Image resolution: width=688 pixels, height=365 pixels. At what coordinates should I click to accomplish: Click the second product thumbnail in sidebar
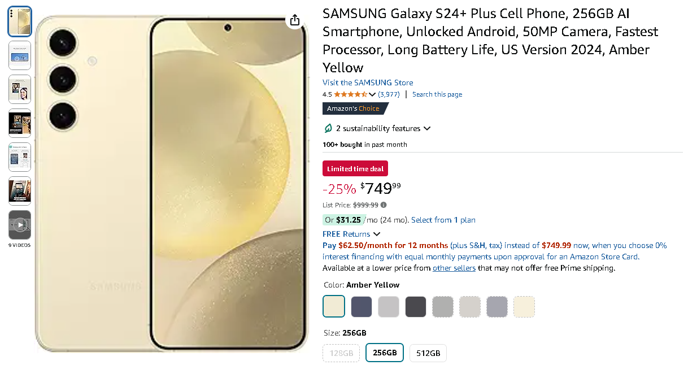pos(19,55)
